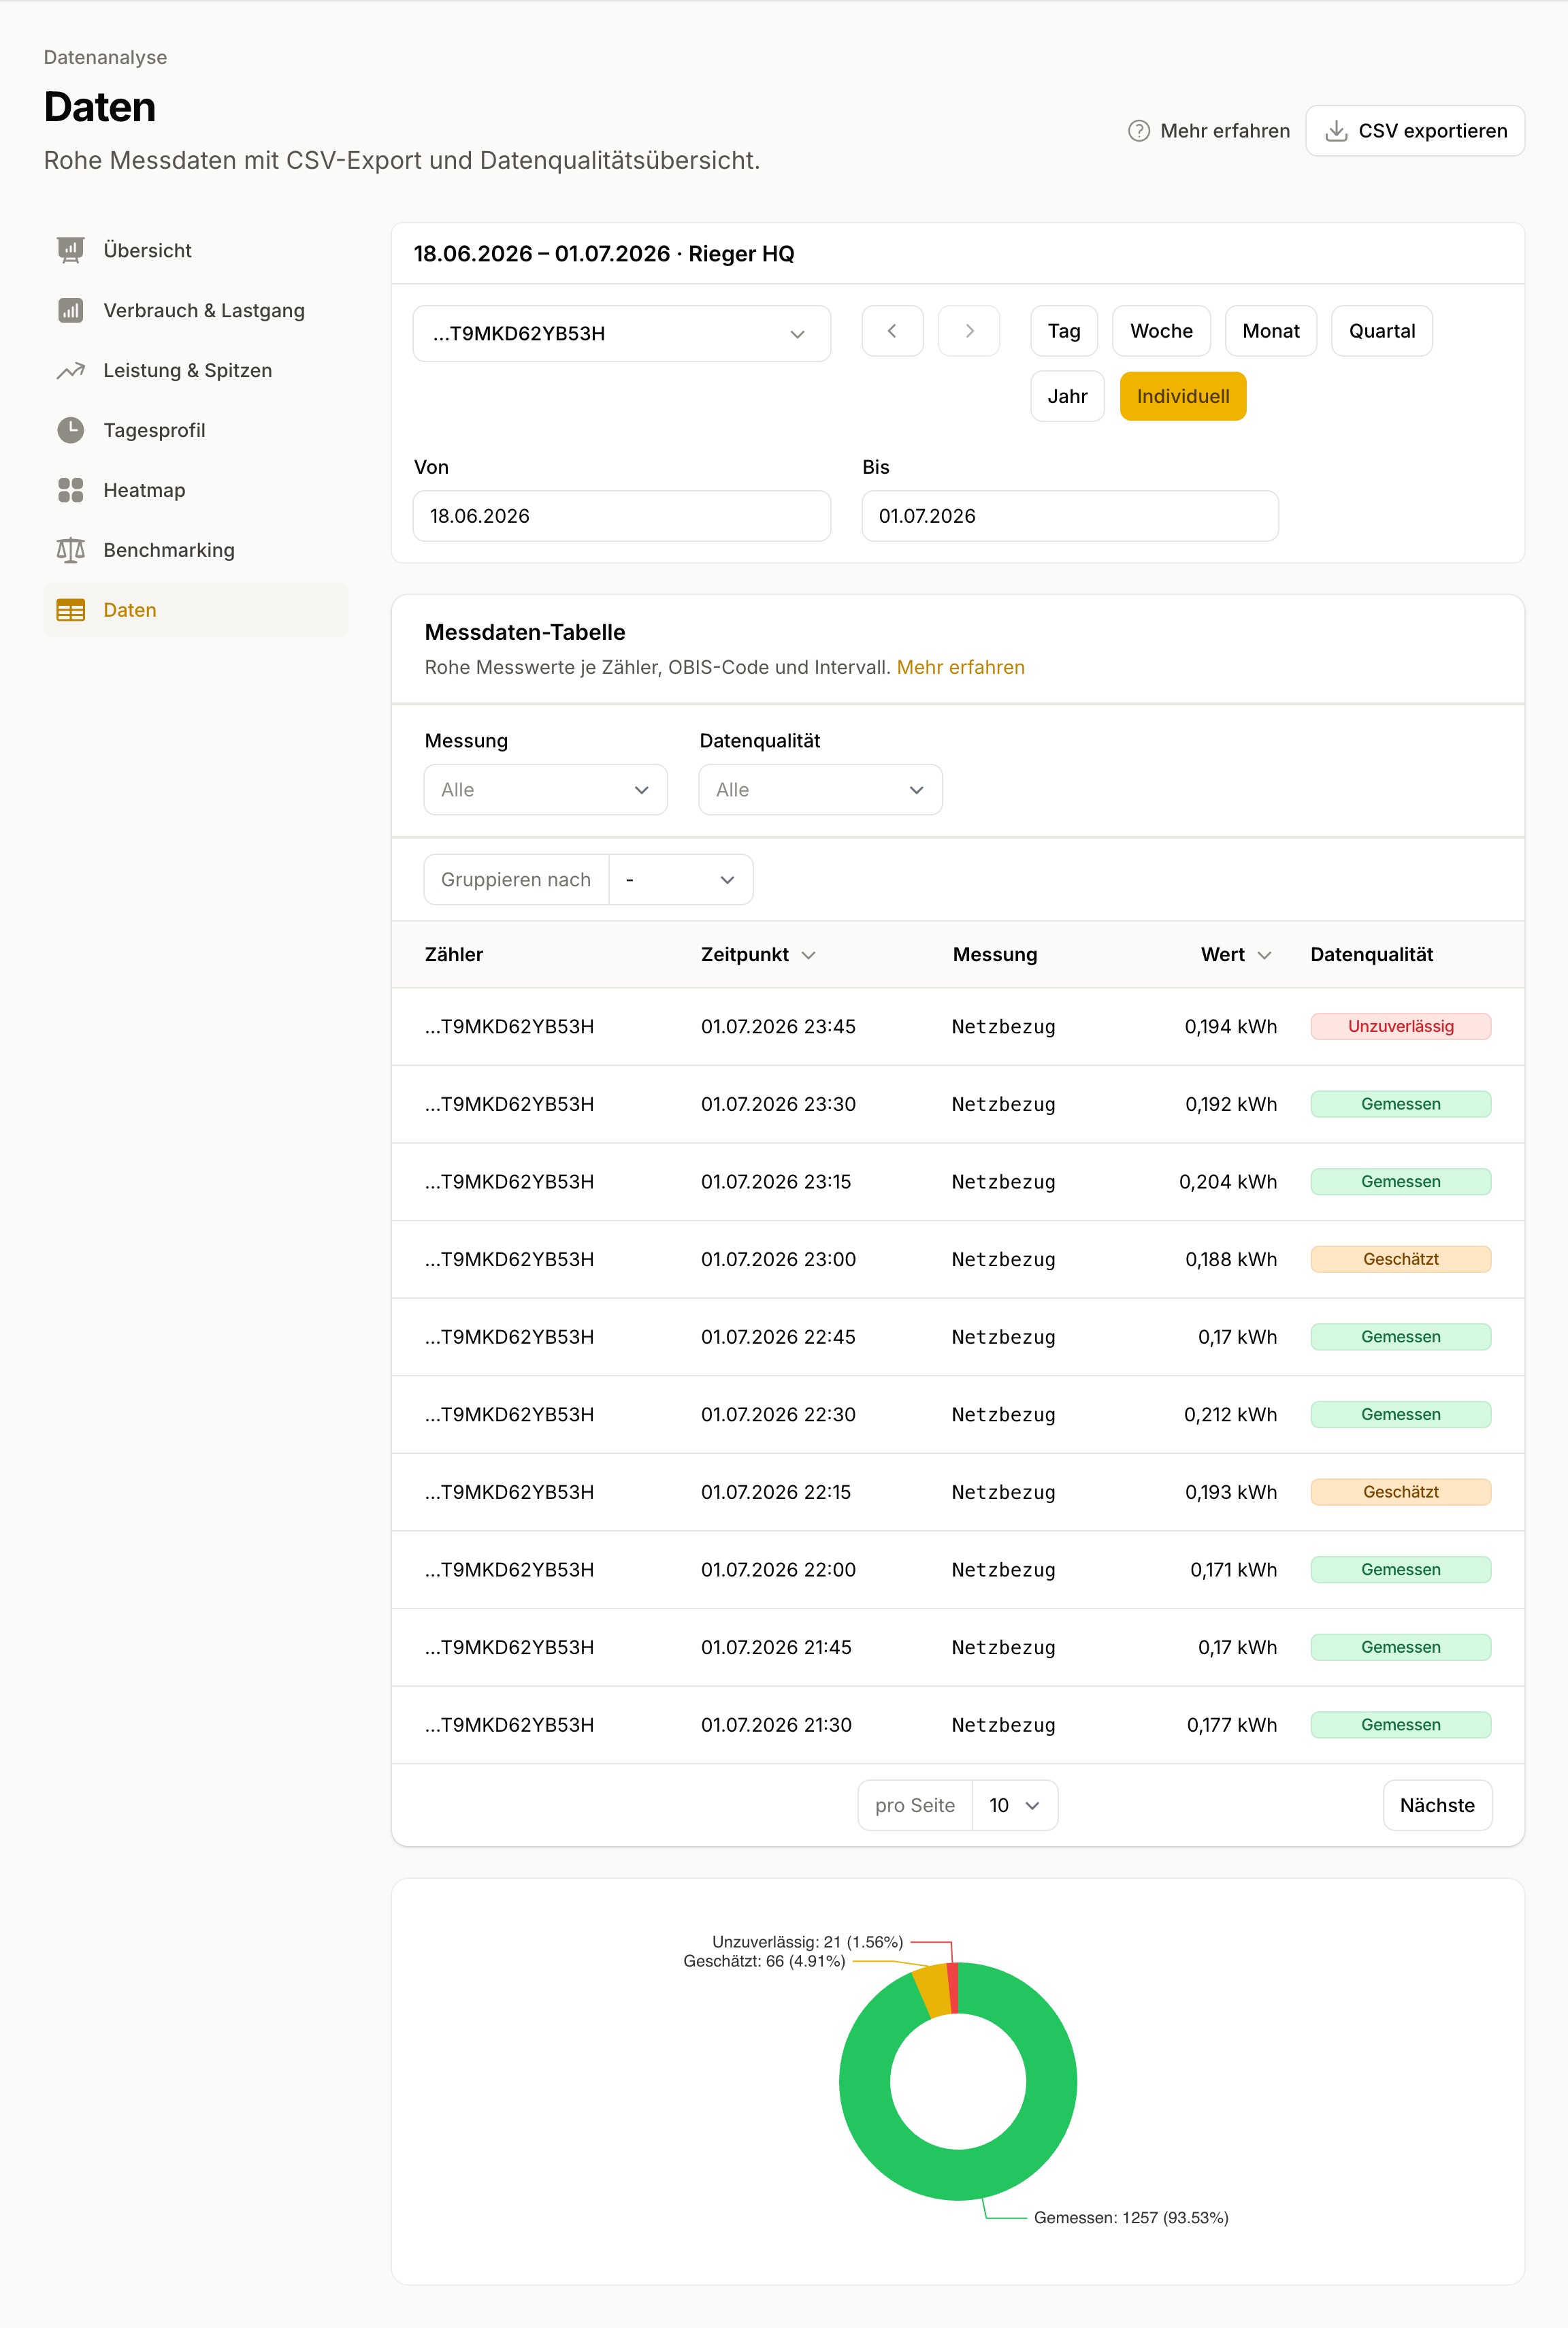Viewport: 1568px width, 2328px height.
Task: Click the Tagesprofil clock icon
Action: (x=70, y=430)
